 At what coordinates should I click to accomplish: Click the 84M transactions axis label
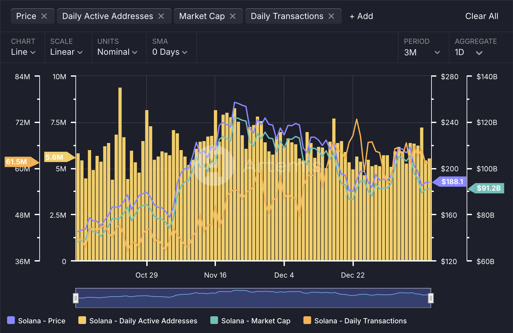pos(23,77)
